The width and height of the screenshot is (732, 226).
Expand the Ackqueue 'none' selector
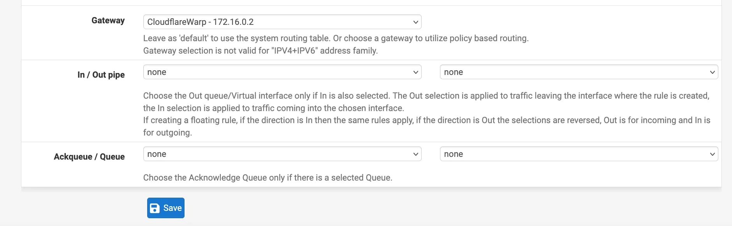point(282,154)
